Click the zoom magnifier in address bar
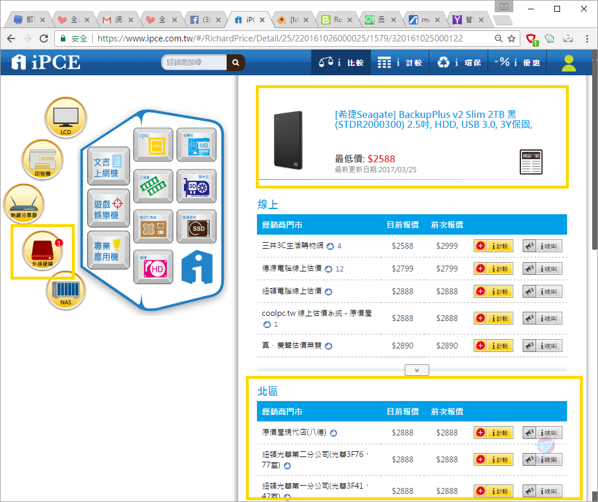The height and width of the screenshot is (502, 598). [498, 39]
